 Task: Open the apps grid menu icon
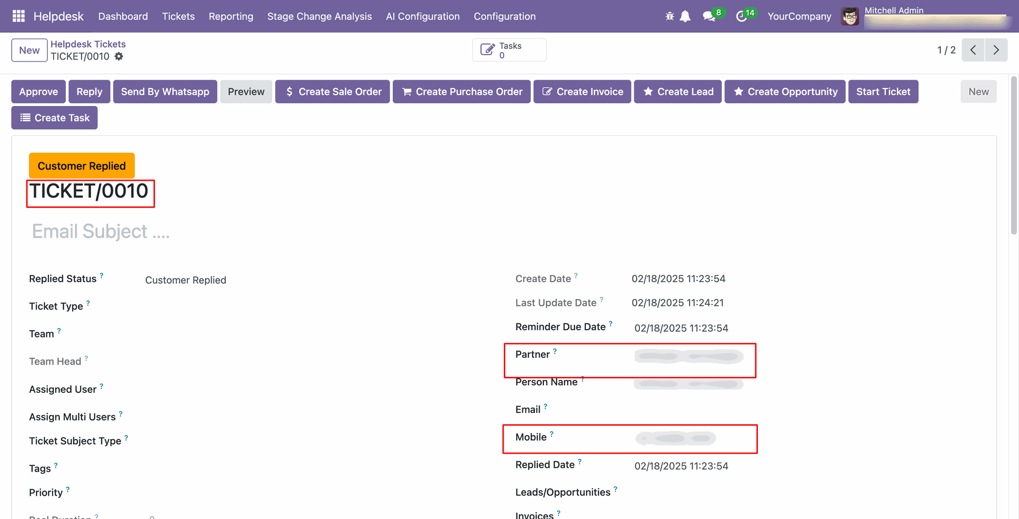tap(19, 16)
